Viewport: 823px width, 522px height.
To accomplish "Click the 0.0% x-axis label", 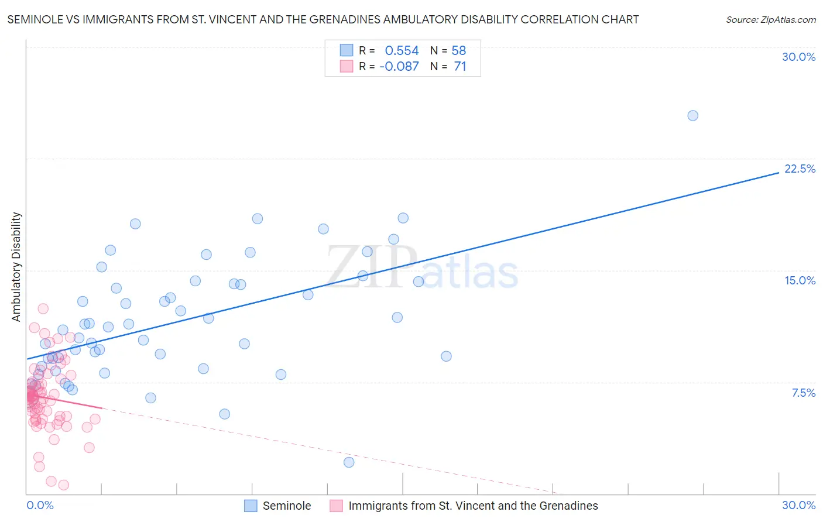I will pyautogui.click(x=40, y=505).
